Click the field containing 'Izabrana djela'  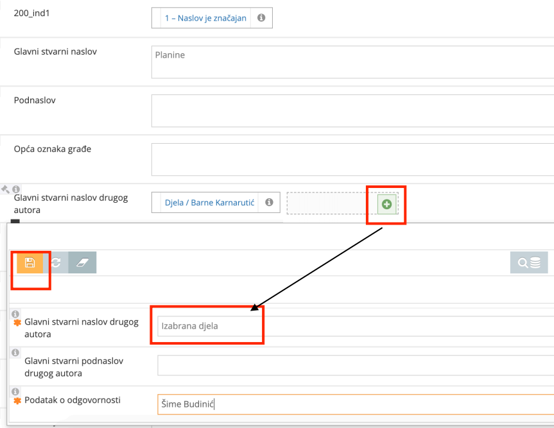354,326
